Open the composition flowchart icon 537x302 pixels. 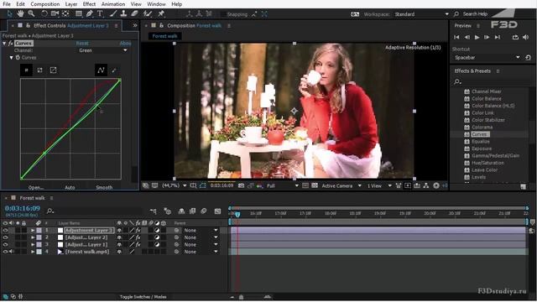pos(426,185)
